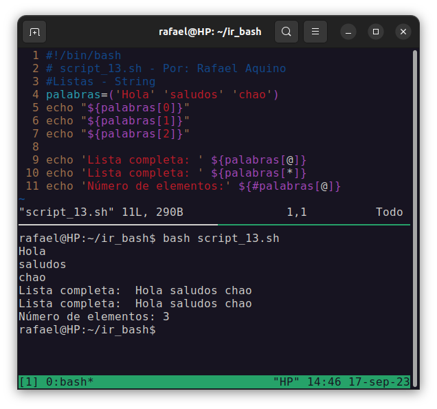The width and height of the screenshot is (437, 409).
Task: Click the echo palabras[0] line
Action: click(117, 108)
